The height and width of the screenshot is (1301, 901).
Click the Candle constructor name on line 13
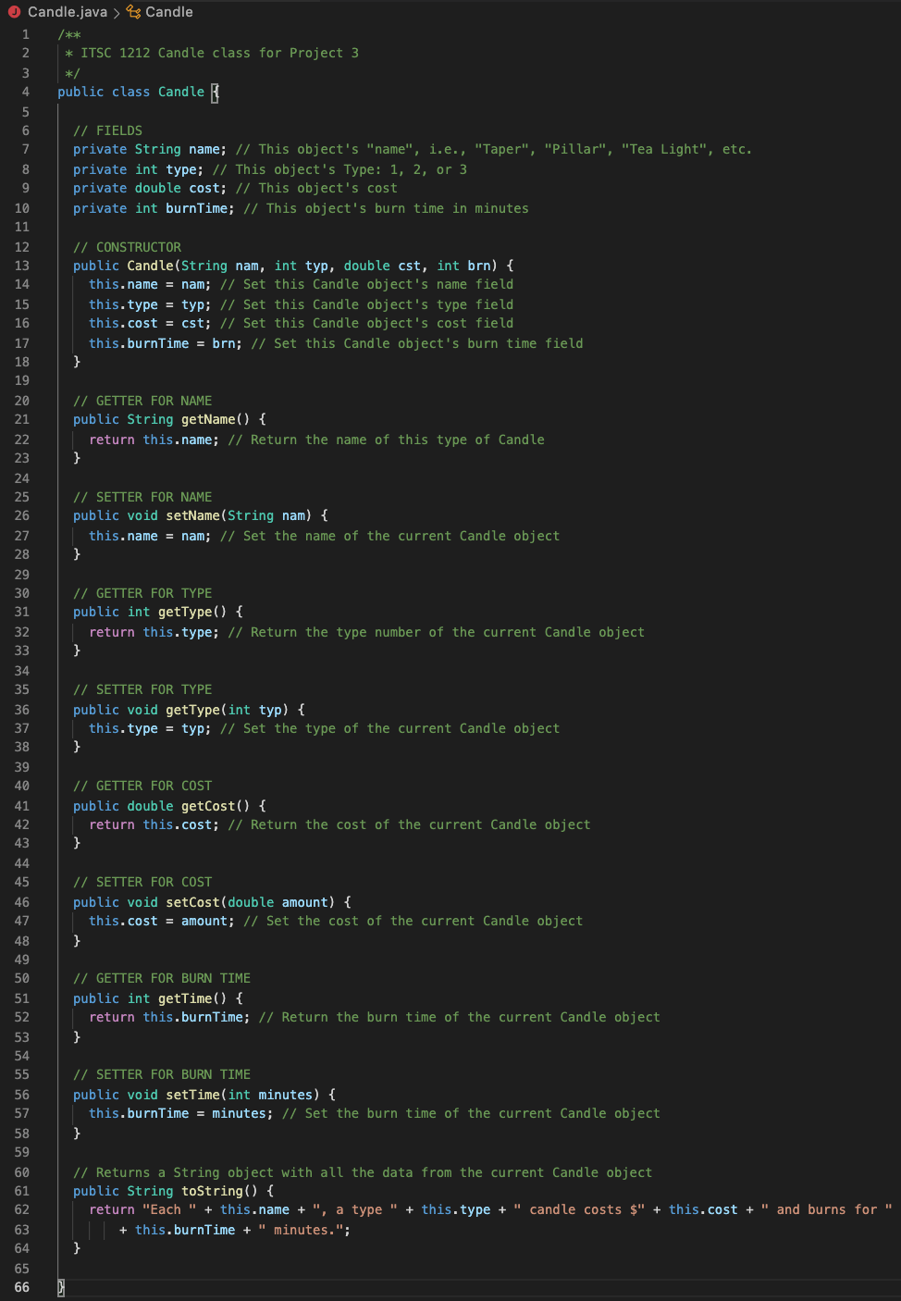150,266
